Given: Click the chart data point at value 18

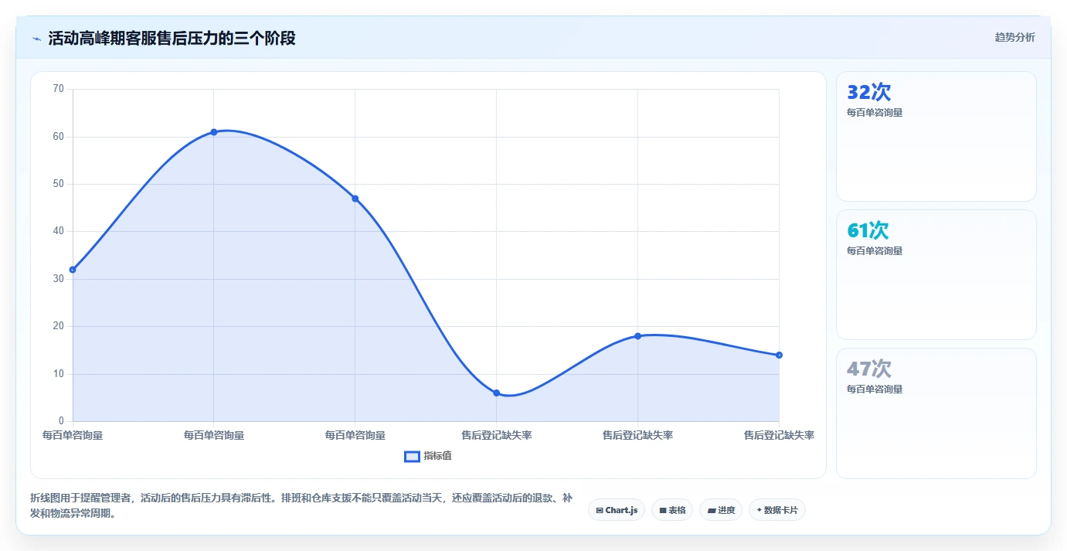Looking at the screenshot, I should pos(638,336).
